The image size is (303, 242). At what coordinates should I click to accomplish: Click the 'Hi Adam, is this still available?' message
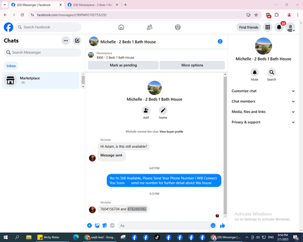click(x=124, y=146)
